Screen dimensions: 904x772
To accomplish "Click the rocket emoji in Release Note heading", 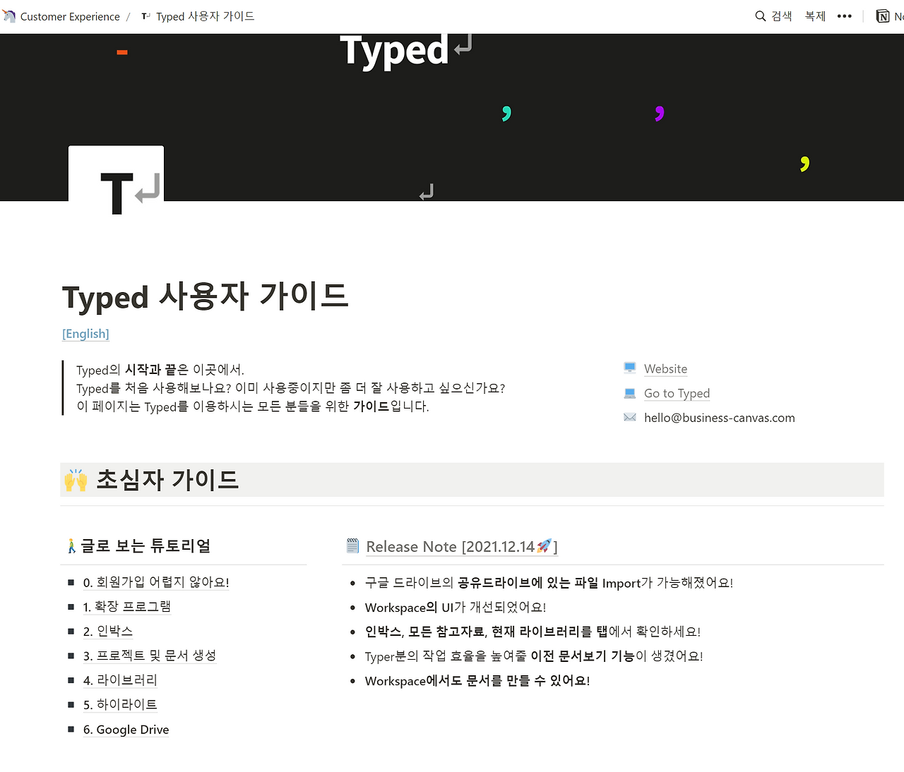I will (x=544, y=545).
